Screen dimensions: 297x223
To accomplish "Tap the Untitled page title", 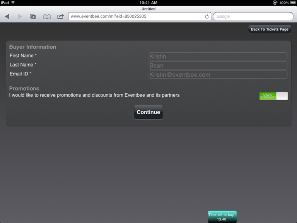I will [148, 9].
